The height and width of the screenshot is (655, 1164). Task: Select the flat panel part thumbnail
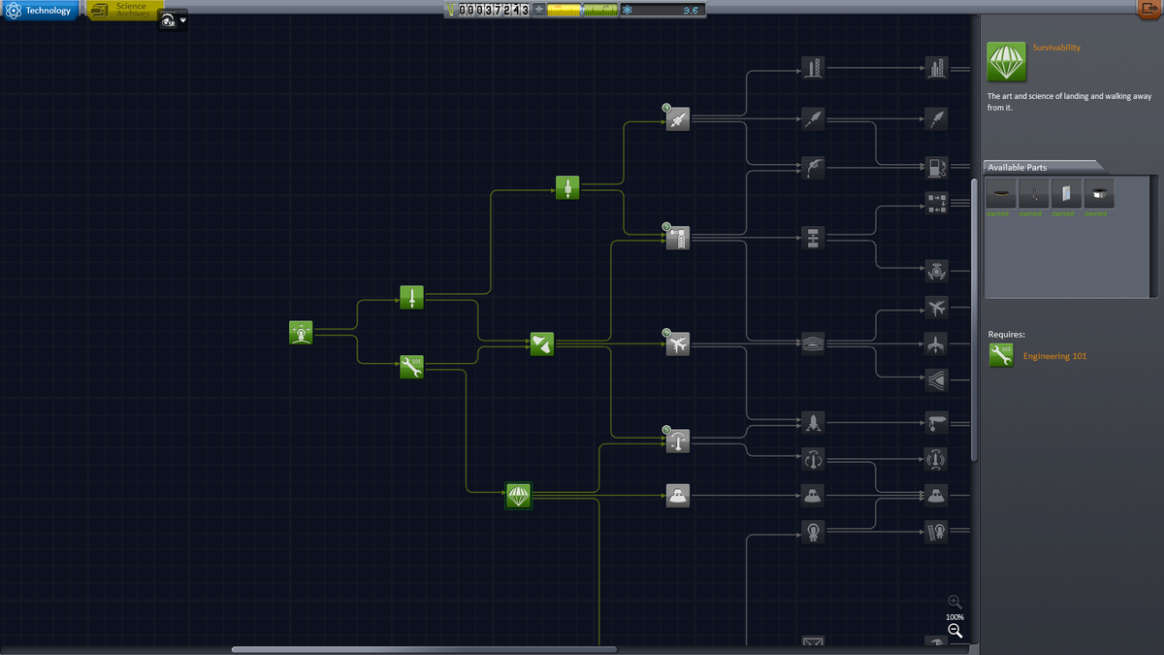1066,194
